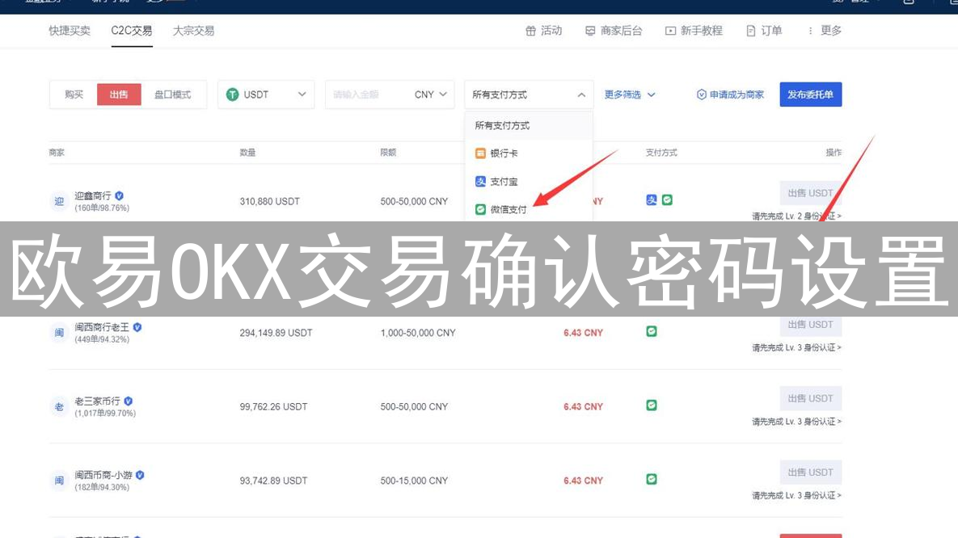
Task: Click verified badge next to 迎鑫商行
Action: [119, 196]
